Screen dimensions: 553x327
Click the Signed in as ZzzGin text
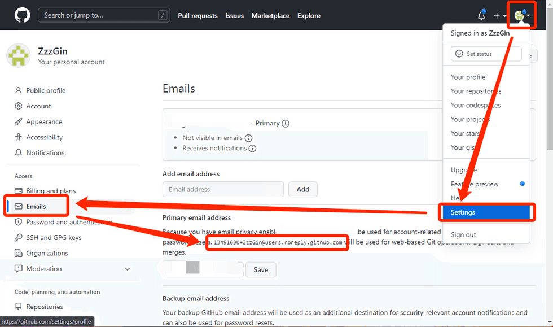[x=480, y=33]
